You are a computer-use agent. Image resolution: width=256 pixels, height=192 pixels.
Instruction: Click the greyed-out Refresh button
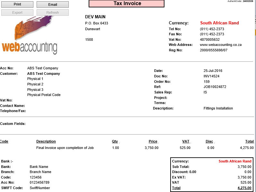pyautogui.click(x=52, y=13)
